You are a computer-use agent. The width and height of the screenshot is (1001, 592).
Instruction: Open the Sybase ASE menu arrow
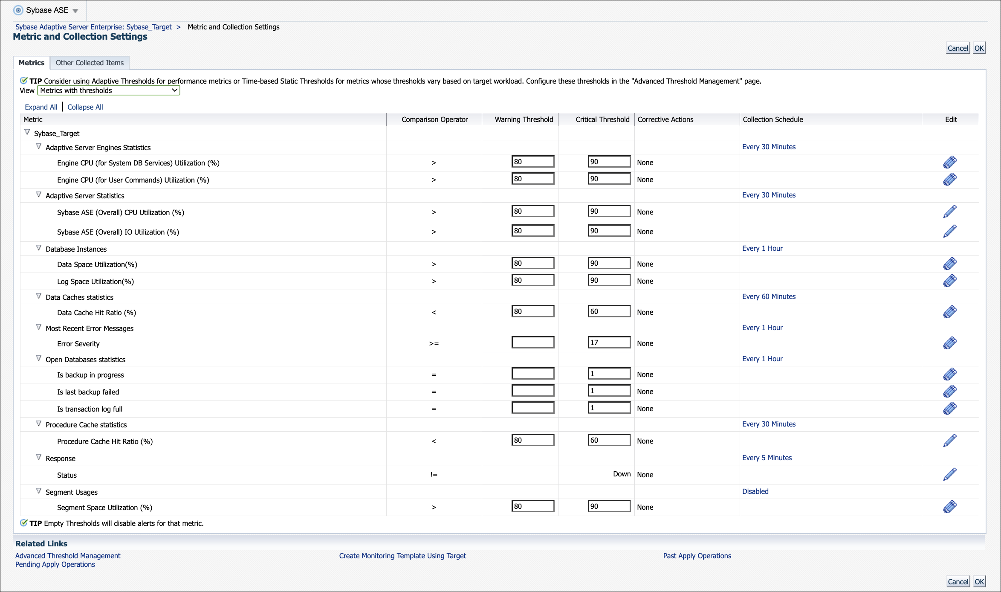pos(75,11)
